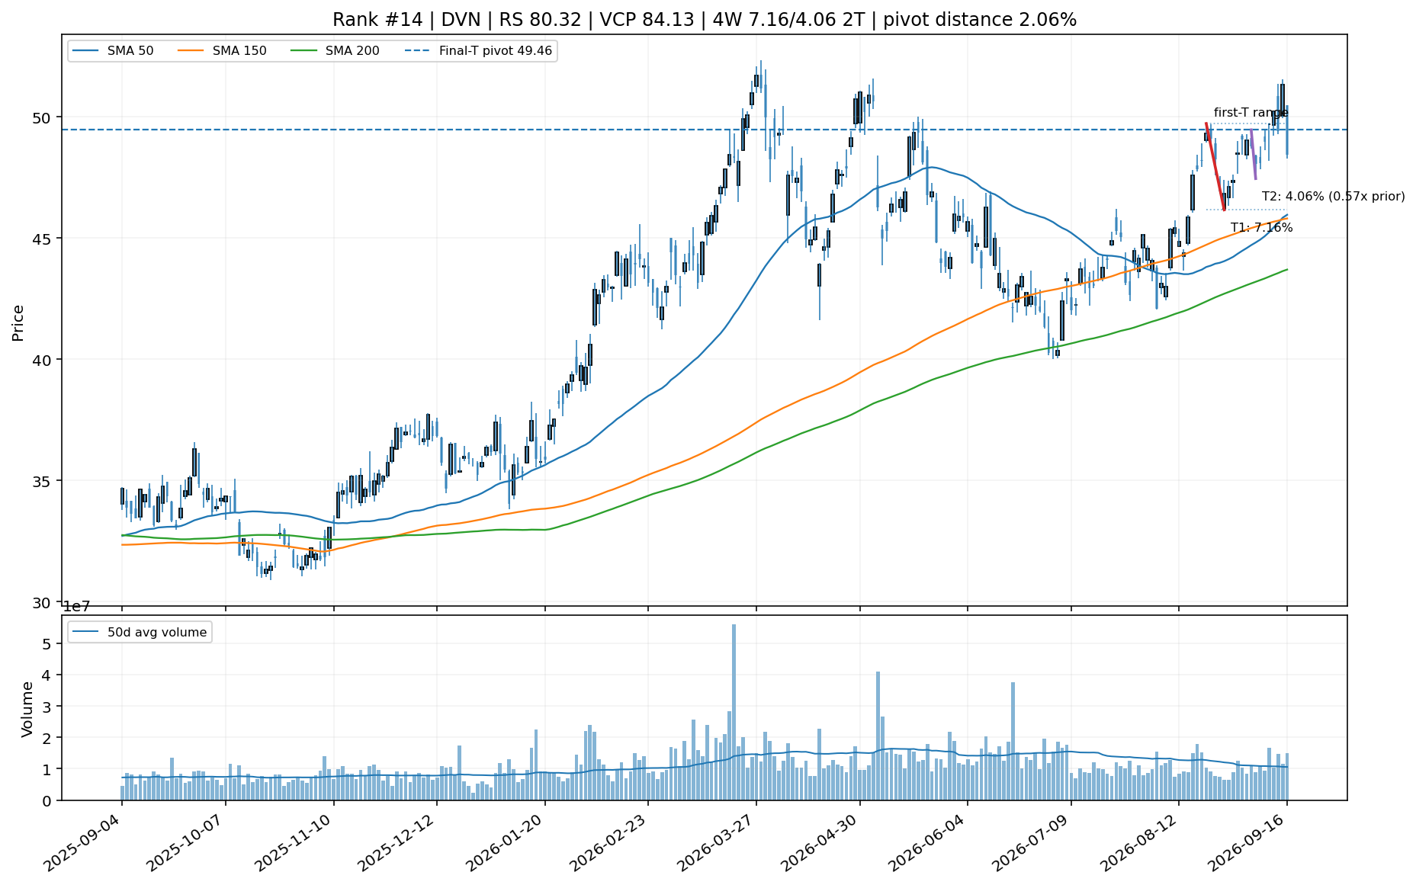1416x885 pixels.
Task: Click the '50d avg volume' legend entry
Action: [139, 632]
